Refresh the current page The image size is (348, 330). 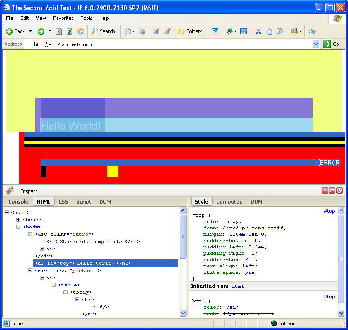pos(69,31)
